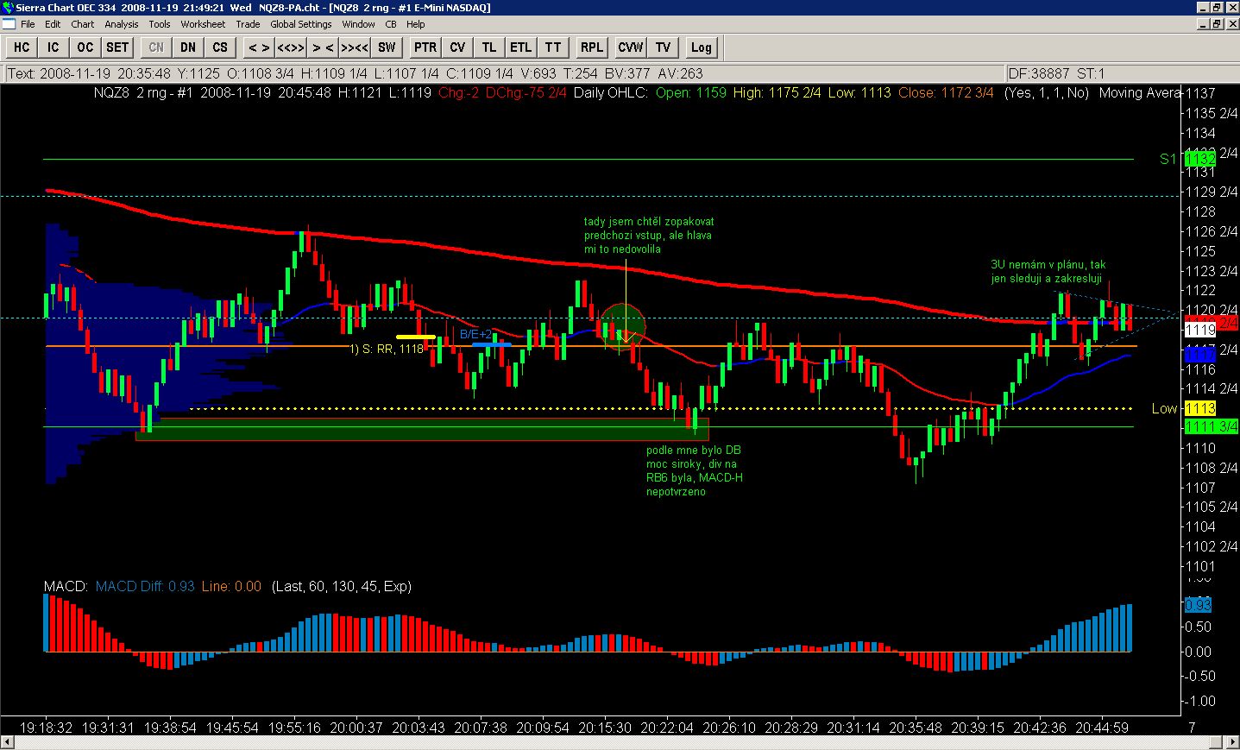Click the SET toolbar button

pos(117,47)
